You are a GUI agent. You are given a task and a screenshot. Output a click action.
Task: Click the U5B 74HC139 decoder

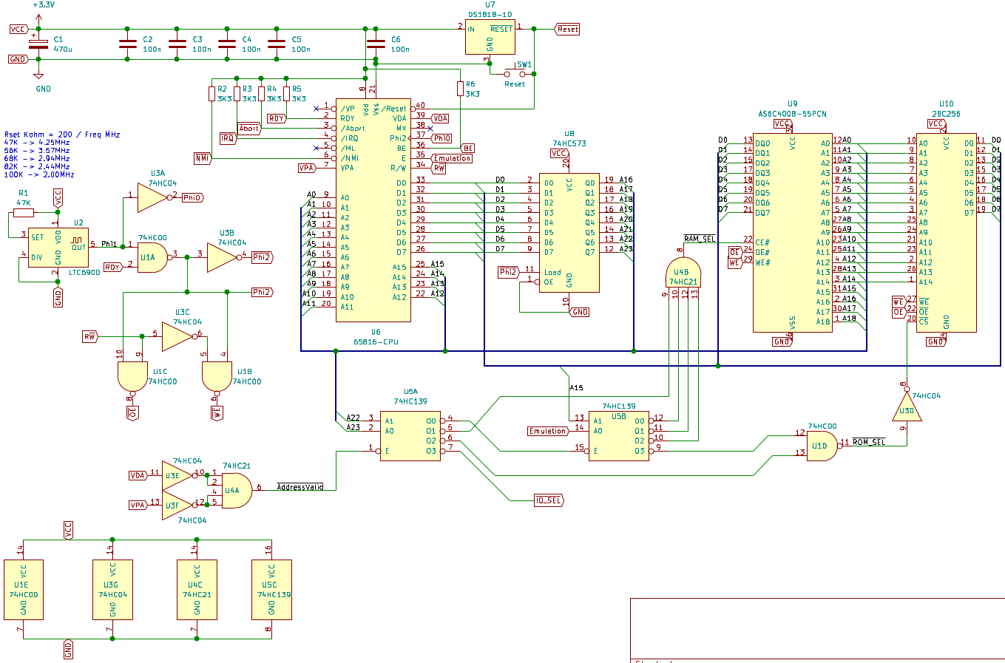click(618, 436)
